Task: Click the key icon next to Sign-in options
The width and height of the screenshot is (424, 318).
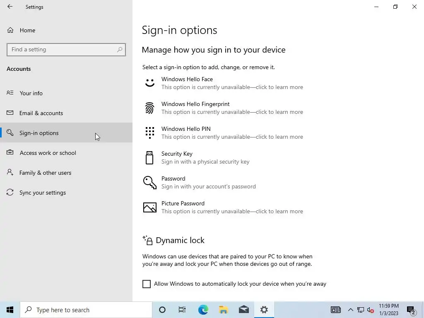Action: coord(10,132)
